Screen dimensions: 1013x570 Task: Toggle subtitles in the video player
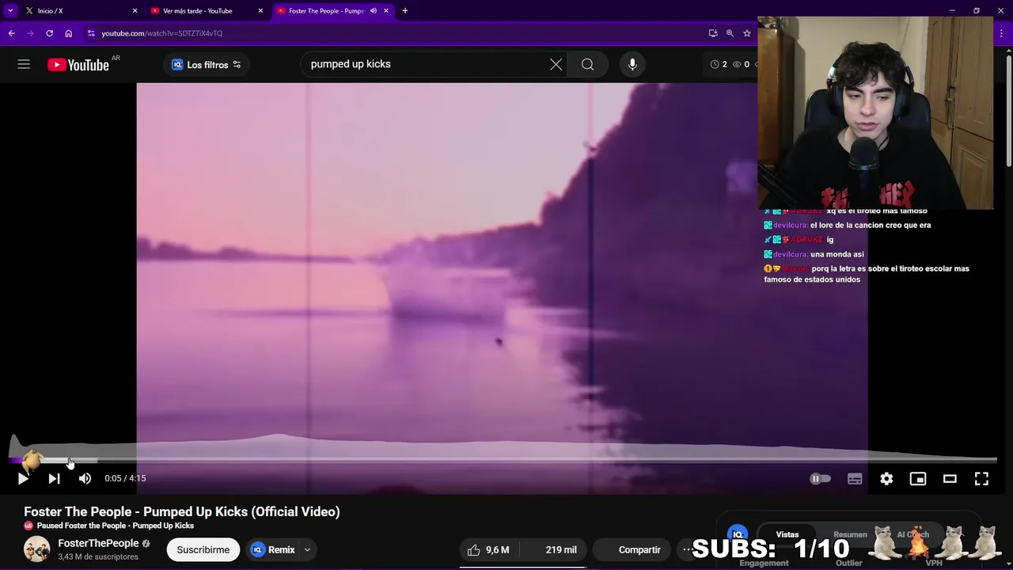855,478
